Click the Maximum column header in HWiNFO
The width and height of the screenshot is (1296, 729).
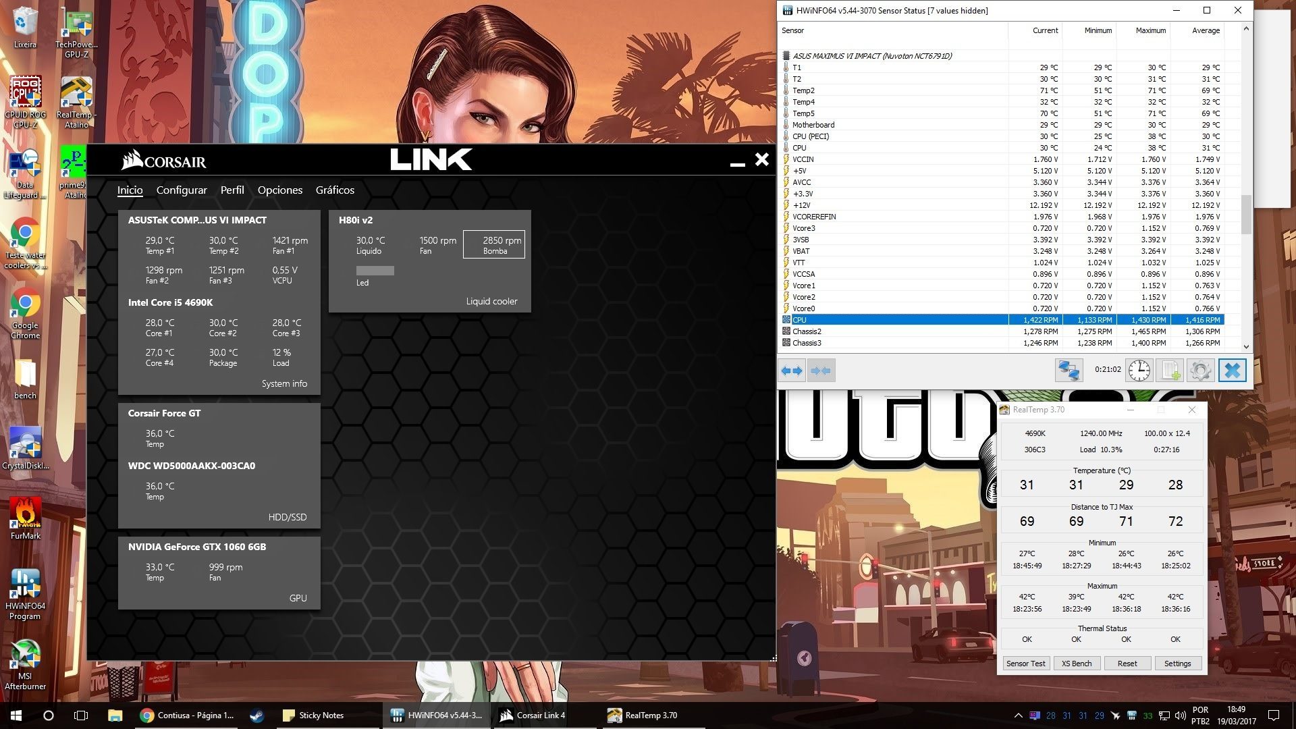[1143, 30]
